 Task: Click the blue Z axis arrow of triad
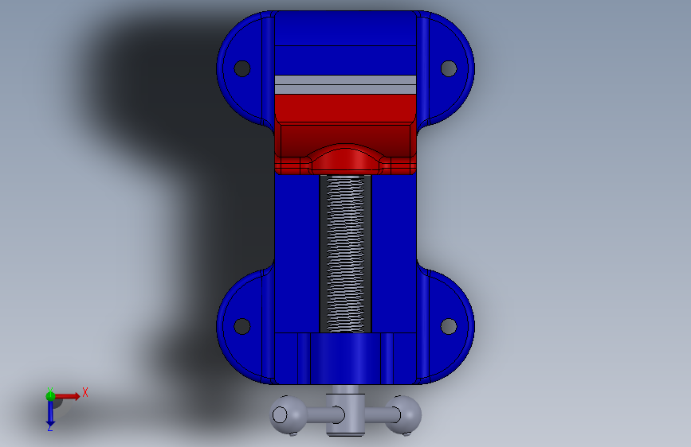tap(50, 414)
